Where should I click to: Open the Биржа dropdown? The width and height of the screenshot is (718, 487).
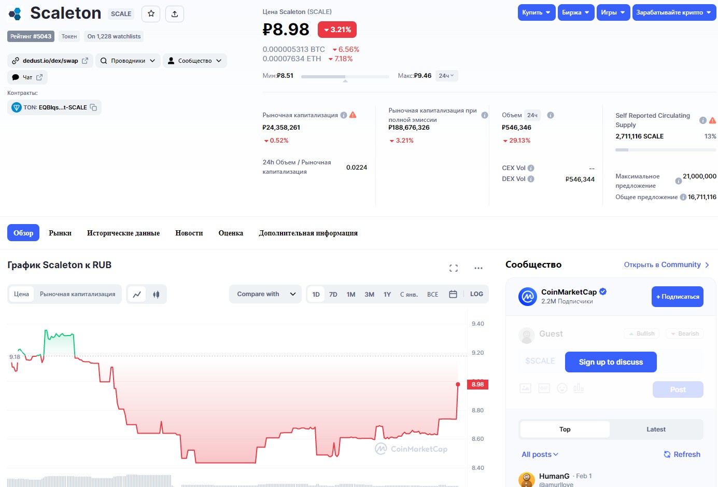[x=576, y=12]
